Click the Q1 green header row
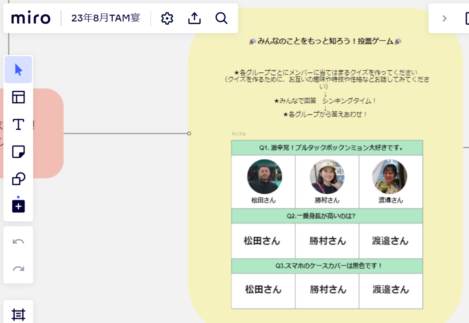The height and width of the screenshot is (323, 469). click(x=327, y=148)
